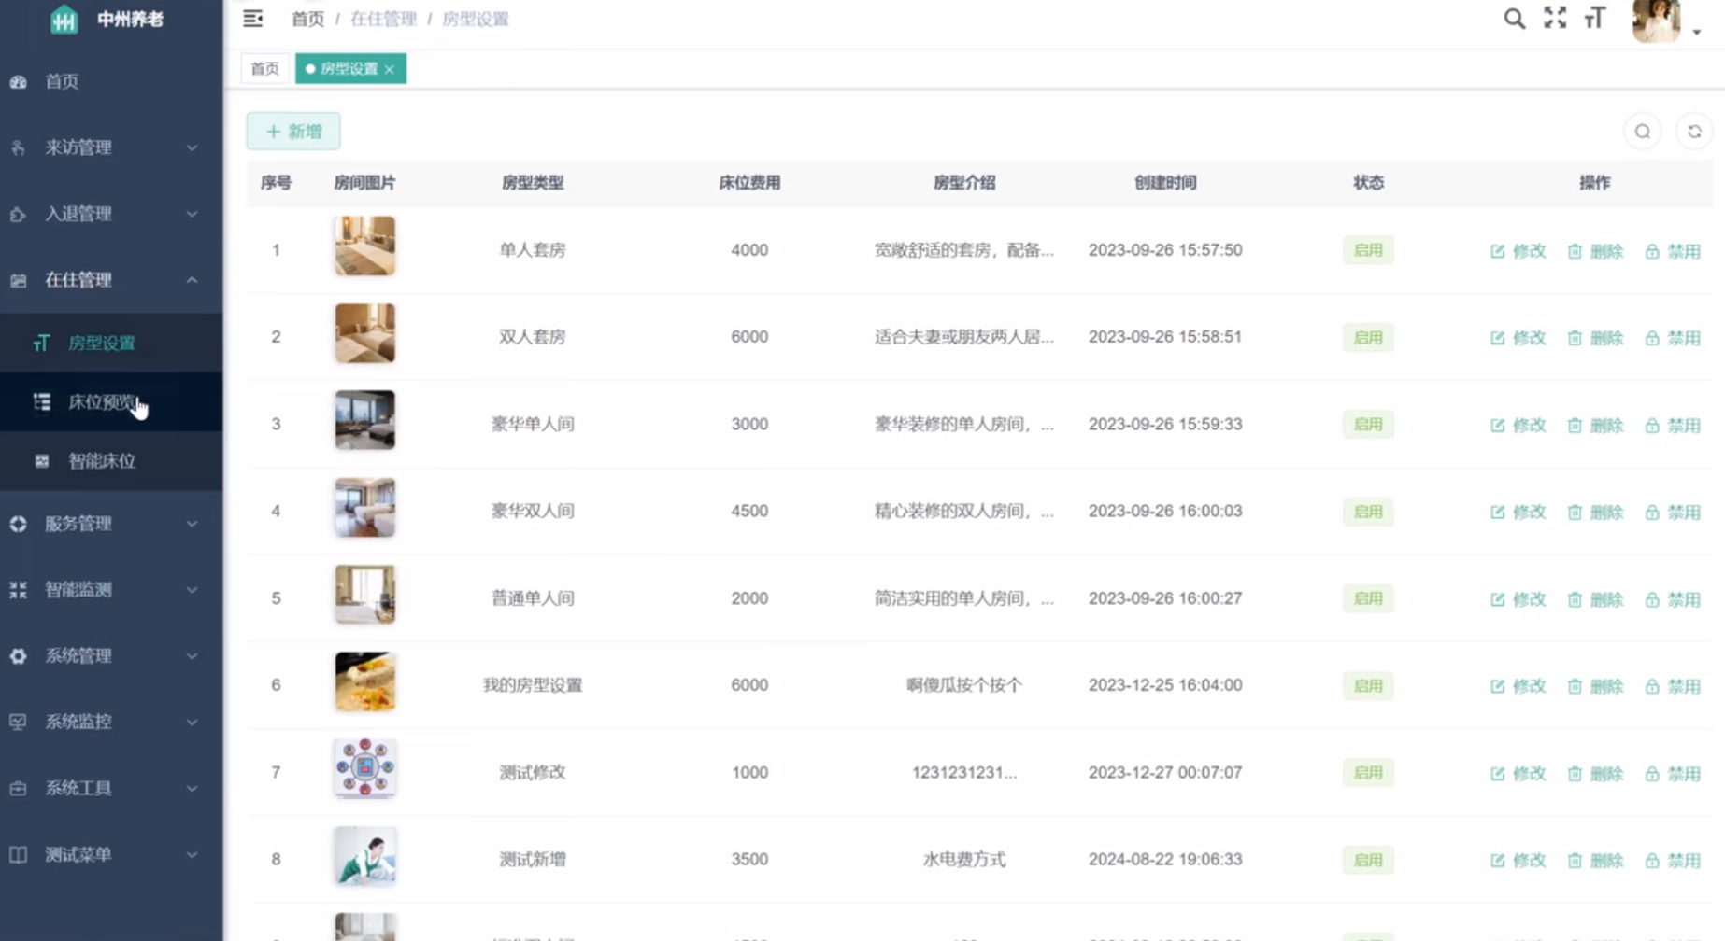Collapse the 在住管理 menu
Viewport: 1725px width, 941px height.
click(110, 280)
